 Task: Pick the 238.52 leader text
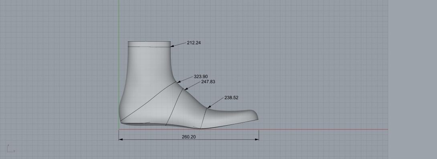tap(231, 98)
